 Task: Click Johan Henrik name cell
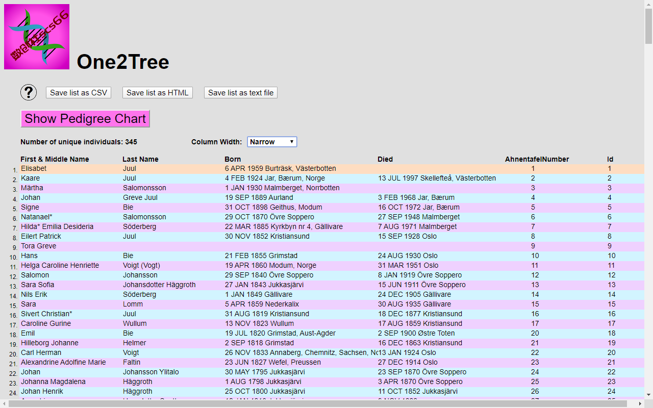(42, 391)
